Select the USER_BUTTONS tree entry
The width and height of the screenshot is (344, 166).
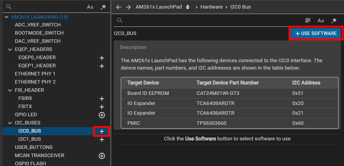pos(34,148)
